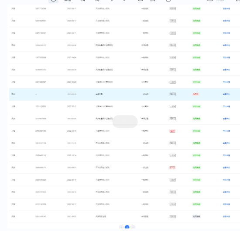The height and width of the screenshot is (231, 240).
Task: Click red outlined tag in the 2022-12-15 row
Action: point(172,131)
